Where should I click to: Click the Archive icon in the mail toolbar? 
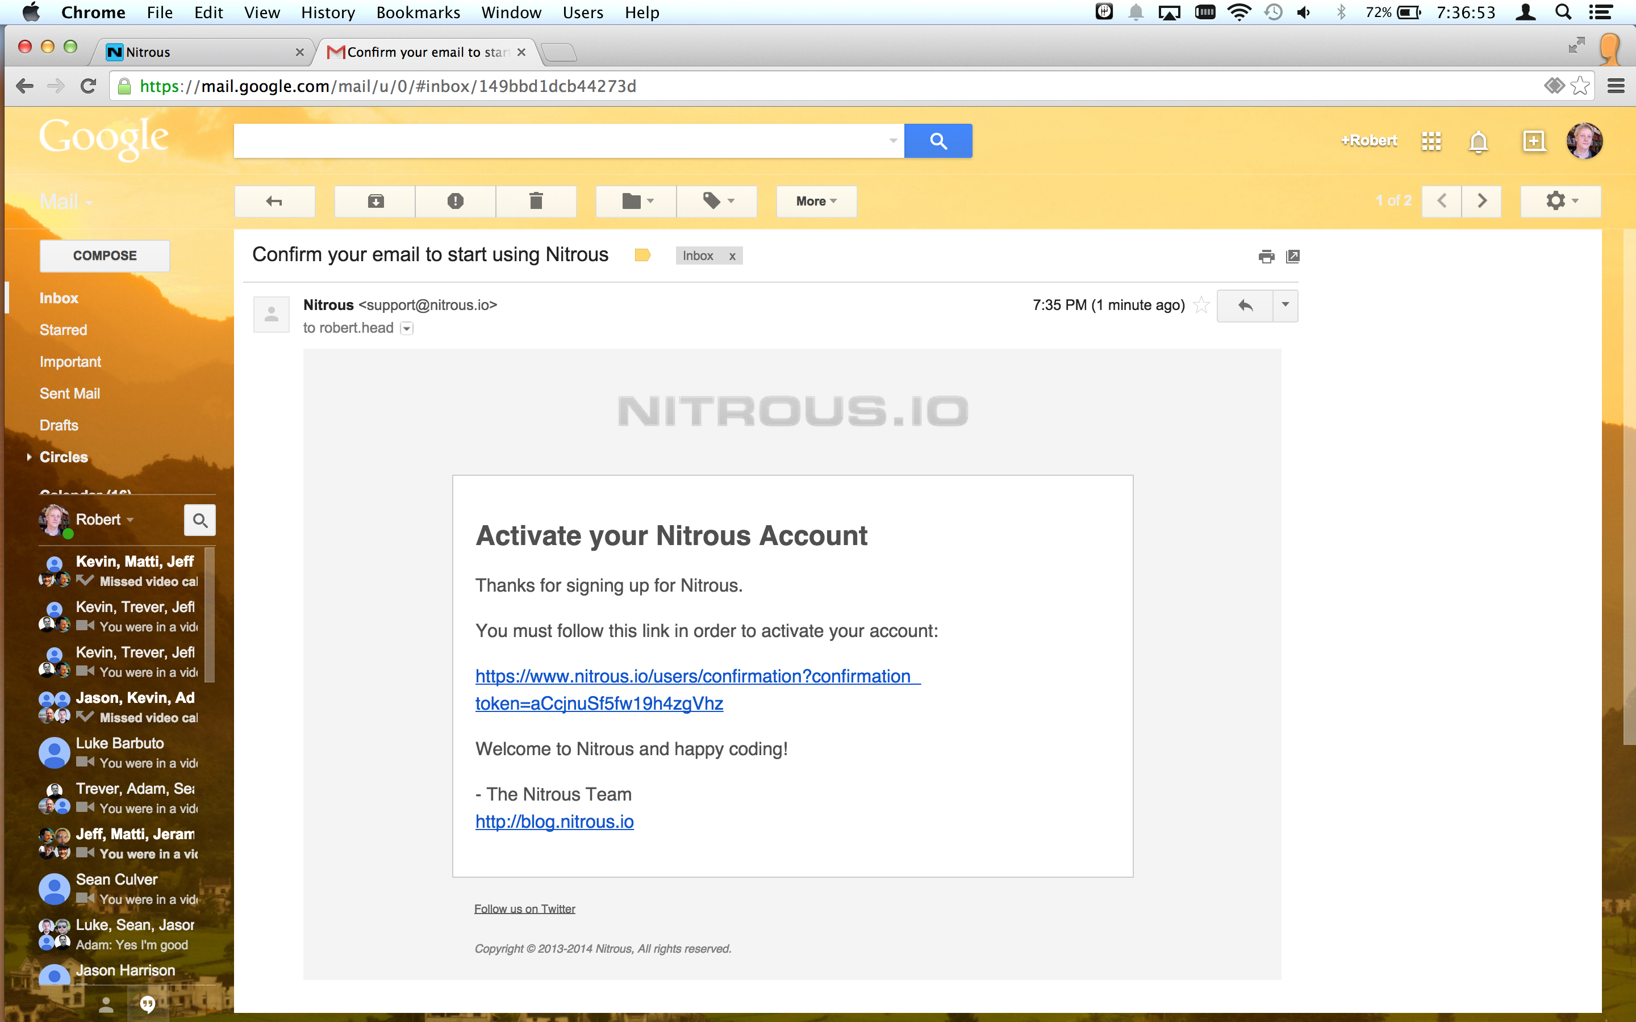point(375,201)
